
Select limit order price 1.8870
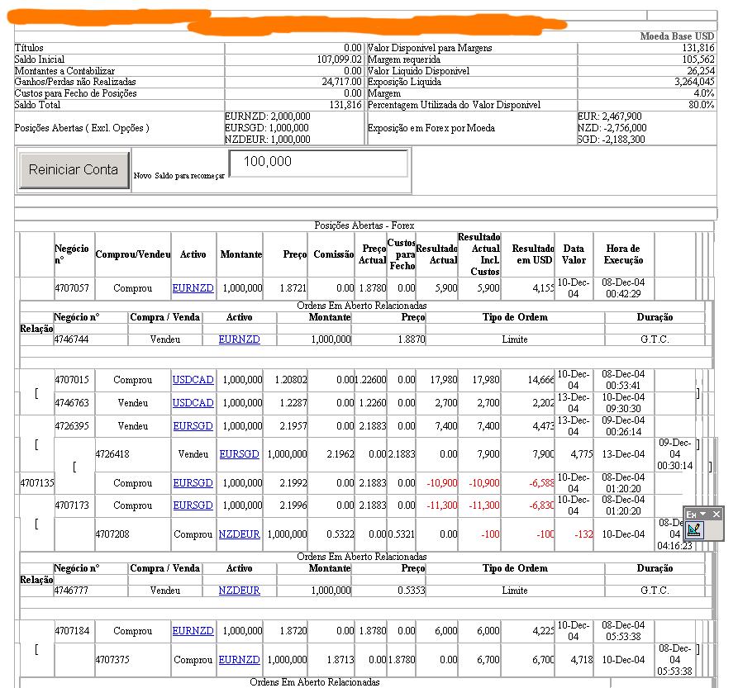[x=412, y=339]
